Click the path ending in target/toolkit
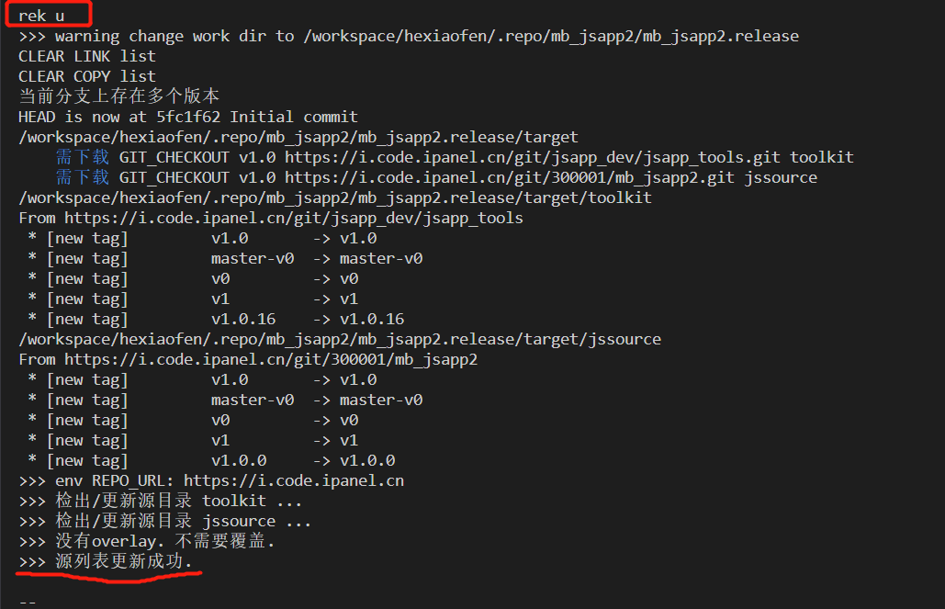The image size is (945, 609). pos(335,197)
